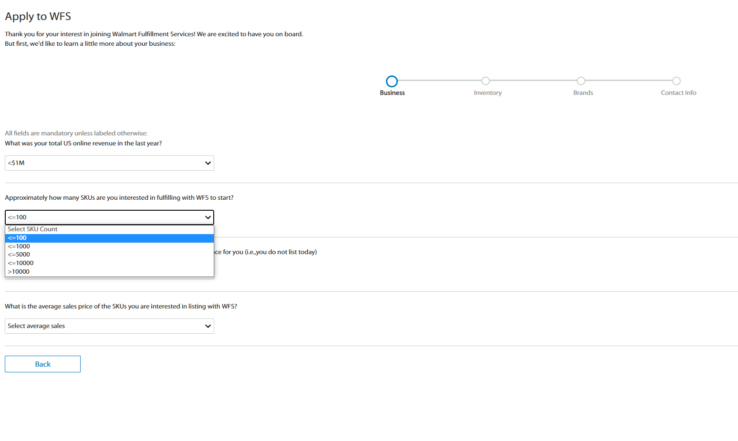
Task: Click the 'average sales price of the SKUs' question
Action: 121,307
